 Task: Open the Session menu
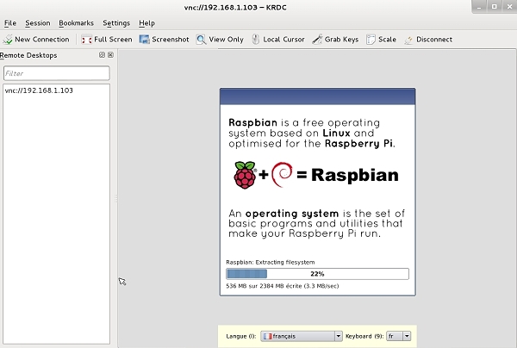[38, 23]
